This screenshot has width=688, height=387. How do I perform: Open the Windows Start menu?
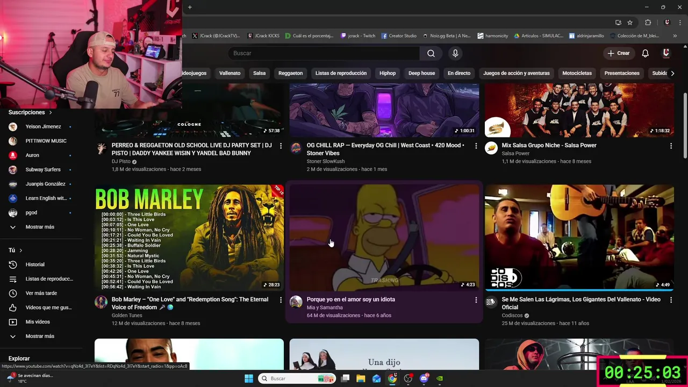tap(249, 378)
